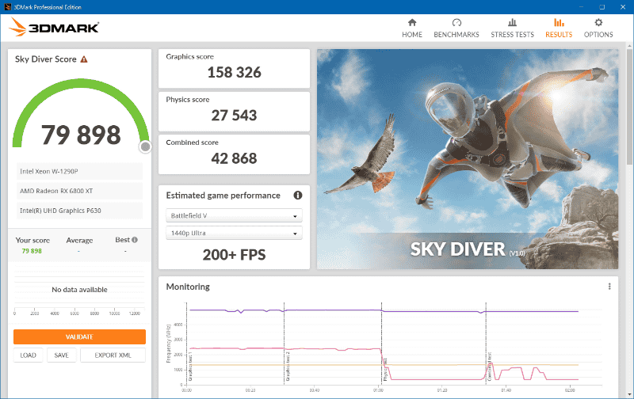Minimize the 3DMark window
634x399 pixels.
581,7
